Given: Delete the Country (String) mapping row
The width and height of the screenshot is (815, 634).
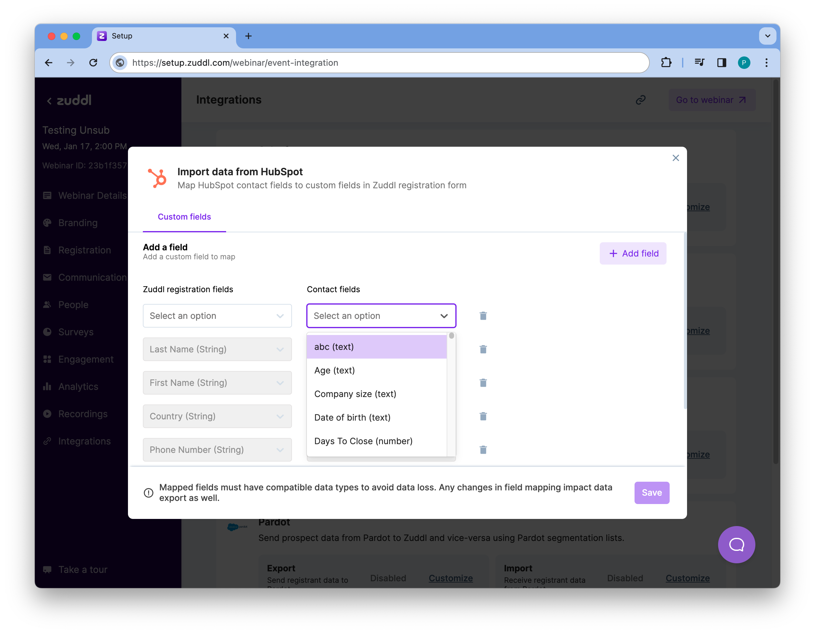Looking at the screenshot, I should tap(483, 416).
